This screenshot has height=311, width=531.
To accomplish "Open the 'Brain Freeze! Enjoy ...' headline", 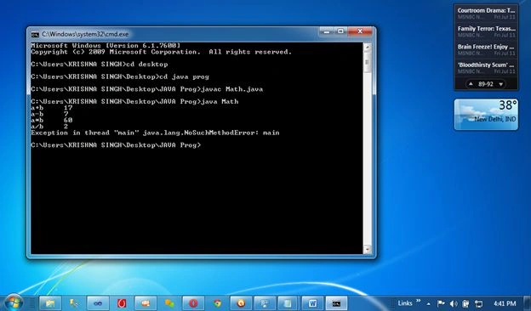I will (x=486, y=47).
